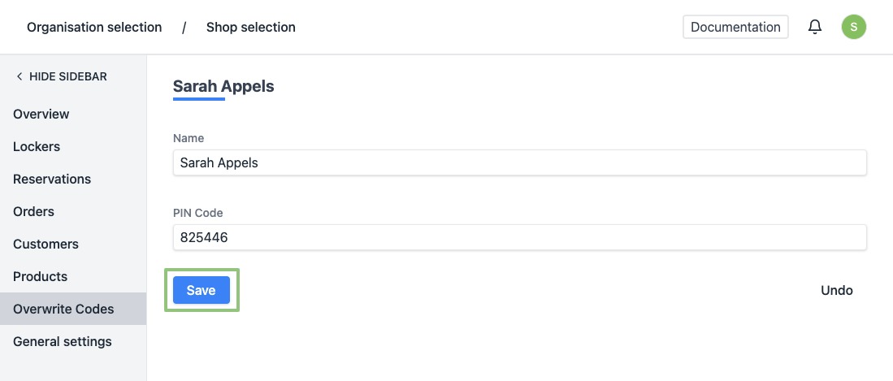Select Overwrite Codes in sidebar

click(x=63, y=309)
